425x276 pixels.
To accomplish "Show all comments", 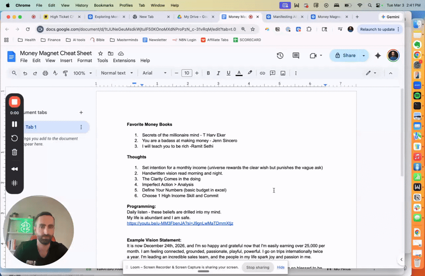I will point(296,56).
